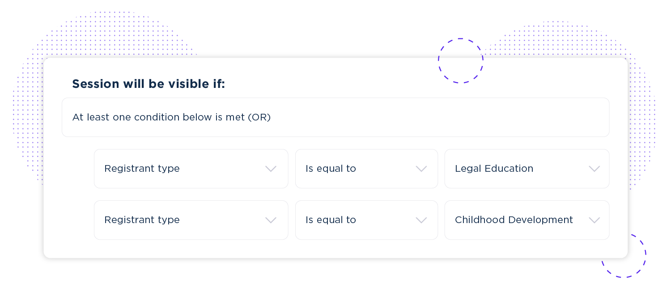Select the Session will be visible if heading

pyautogui.click(x=149, y=84)
